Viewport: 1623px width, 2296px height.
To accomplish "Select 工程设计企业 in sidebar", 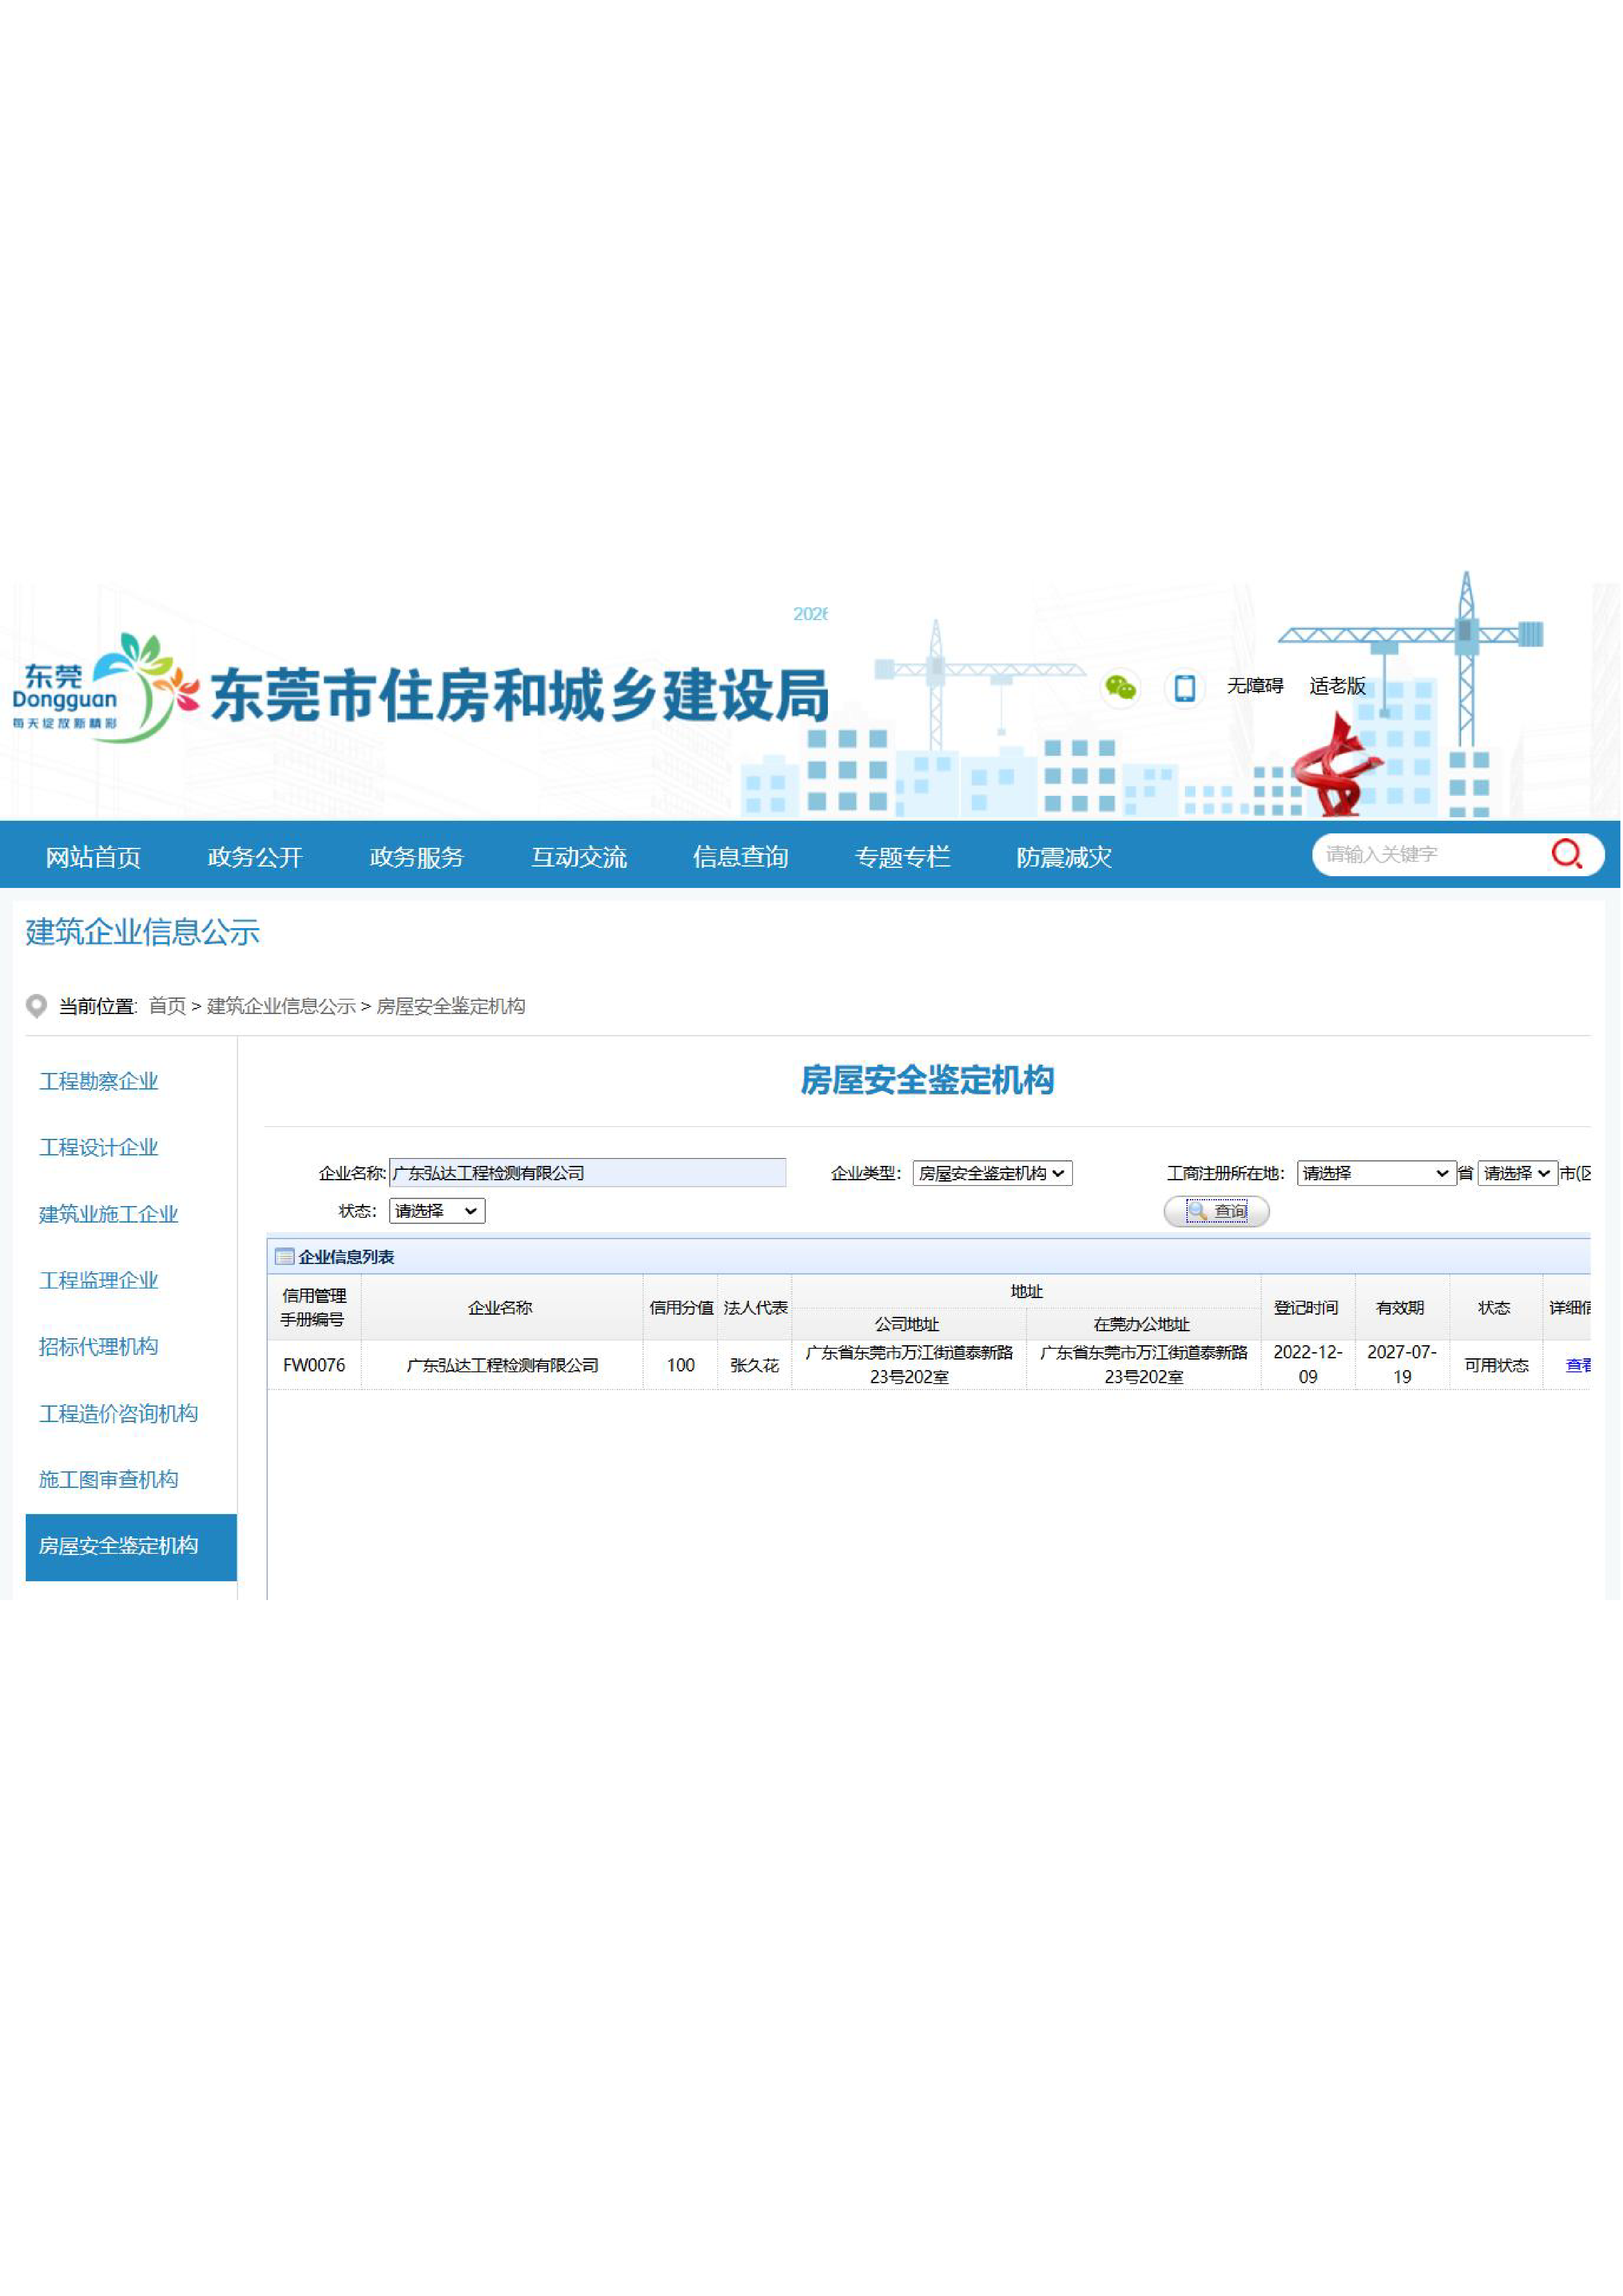I will tap(99, 1148).
